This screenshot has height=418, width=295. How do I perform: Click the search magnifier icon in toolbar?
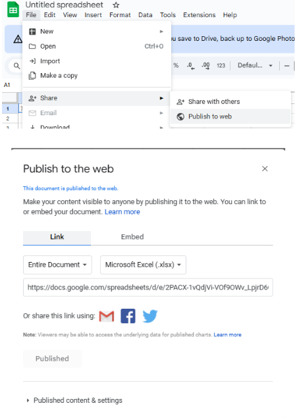click(16, 66)
